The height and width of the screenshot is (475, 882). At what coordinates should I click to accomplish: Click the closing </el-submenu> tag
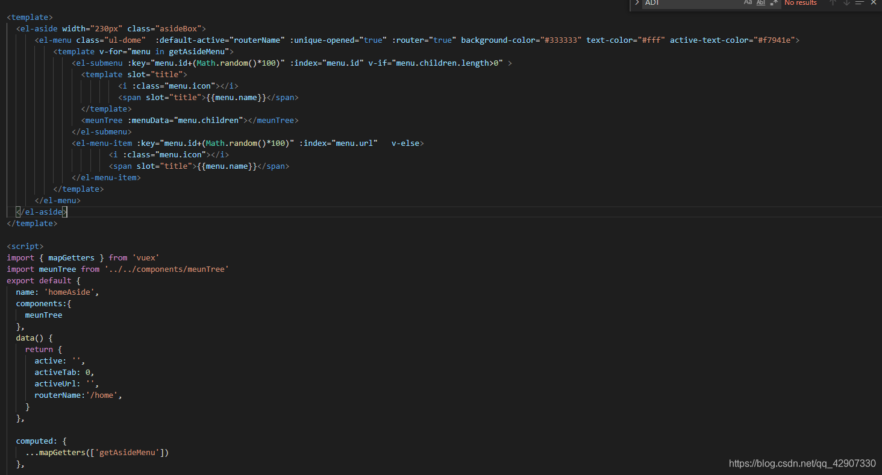click(x=102, y=131)
